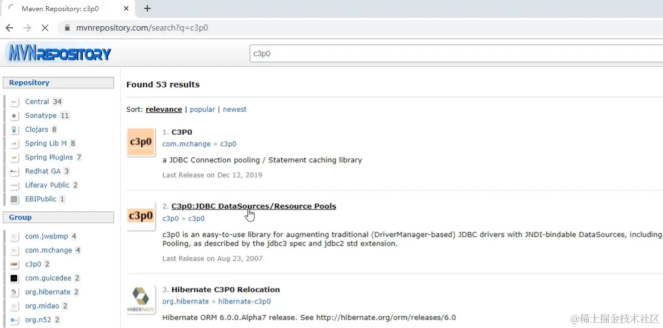The height and width of the screenshot is (328, 663).
Task: Filter by EBIPublic repository
Action: click(41, 199)
